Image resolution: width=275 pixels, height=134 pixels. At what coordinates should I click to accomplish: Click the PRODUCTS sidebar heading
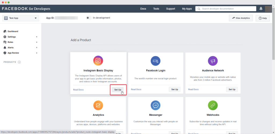coord(10,62)
